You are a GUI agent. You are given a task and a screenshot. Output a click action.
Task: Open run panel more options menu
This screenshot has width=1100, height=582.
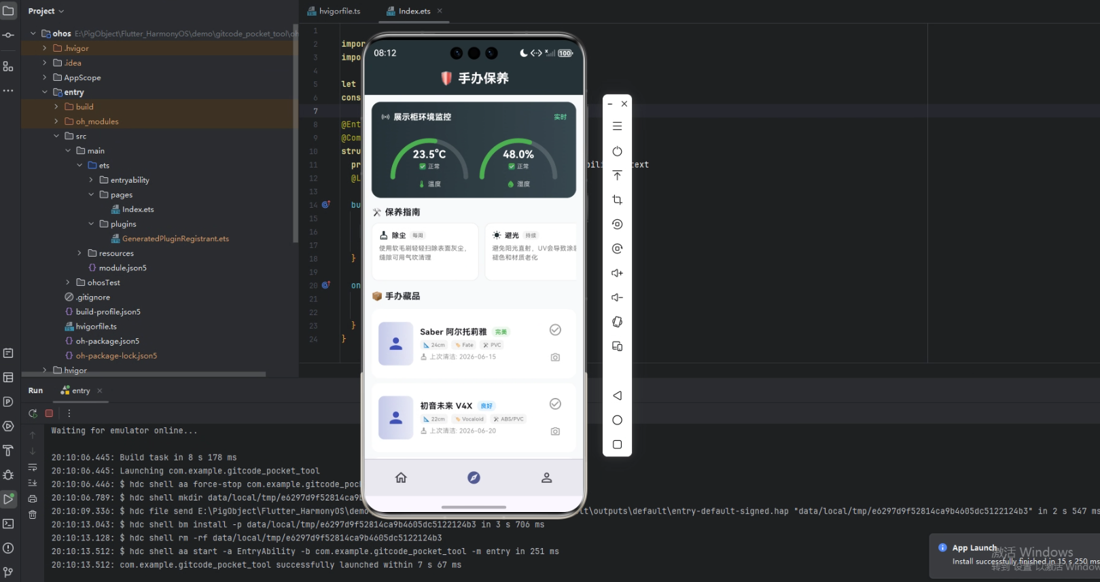tap(69, 413)
